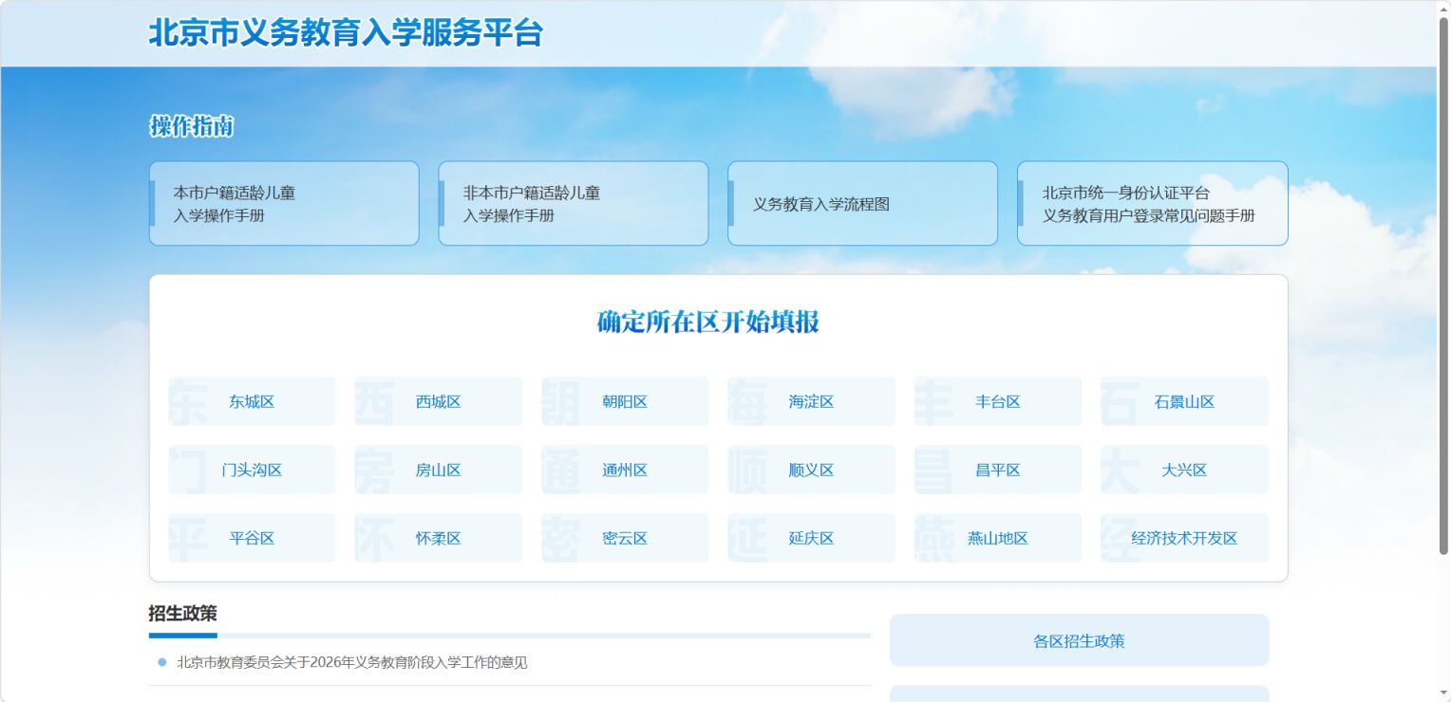Viewport: 1451px width, 702px height.
Task: Click the 招生政策 section heading
Action: click(x=183, y=613)
